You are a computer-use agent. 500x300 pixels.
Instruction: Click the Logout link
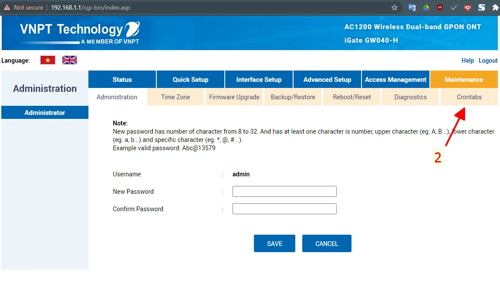pos(488,61)
